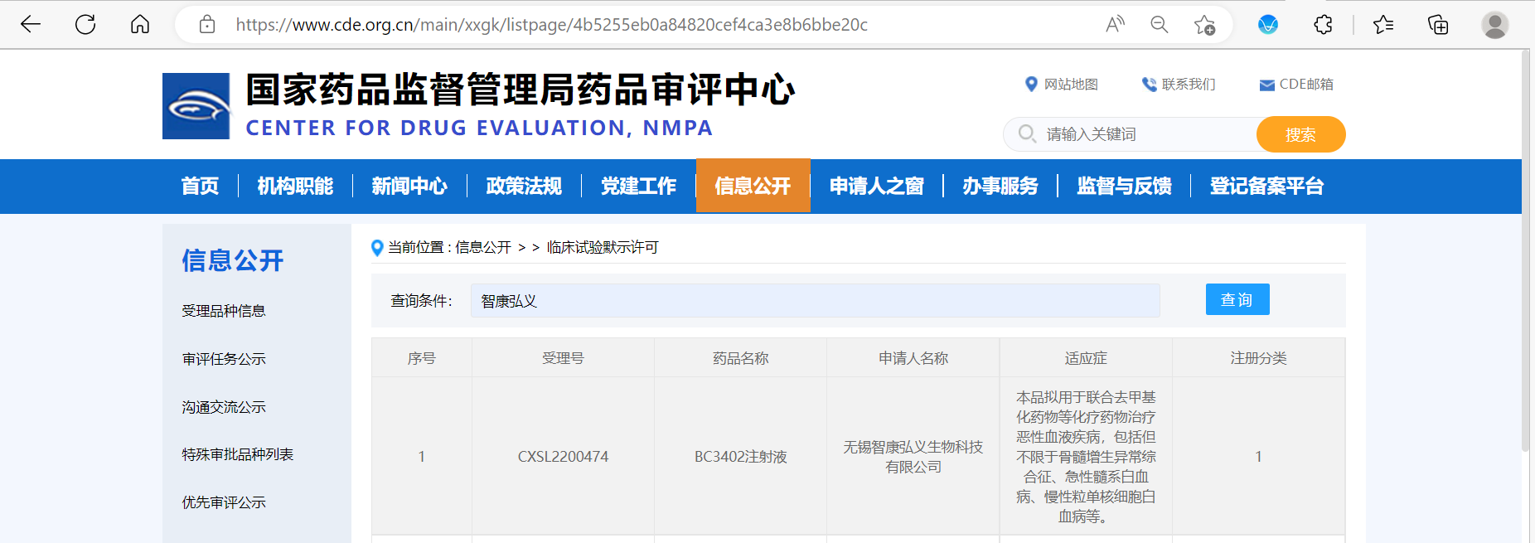The width and height of the screenshot is (1535, 543).
Task: Open the browser extensions menu
Action: [1323, 25]
